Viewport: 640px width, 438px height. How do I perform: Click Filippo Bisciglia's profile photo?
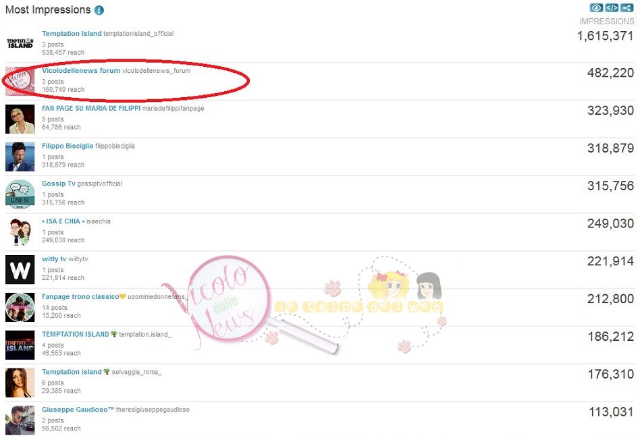coord(20,157)
